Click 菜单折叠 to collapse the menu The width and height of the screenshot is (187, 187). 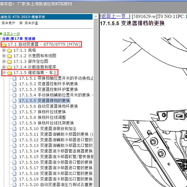coord(31,23)
